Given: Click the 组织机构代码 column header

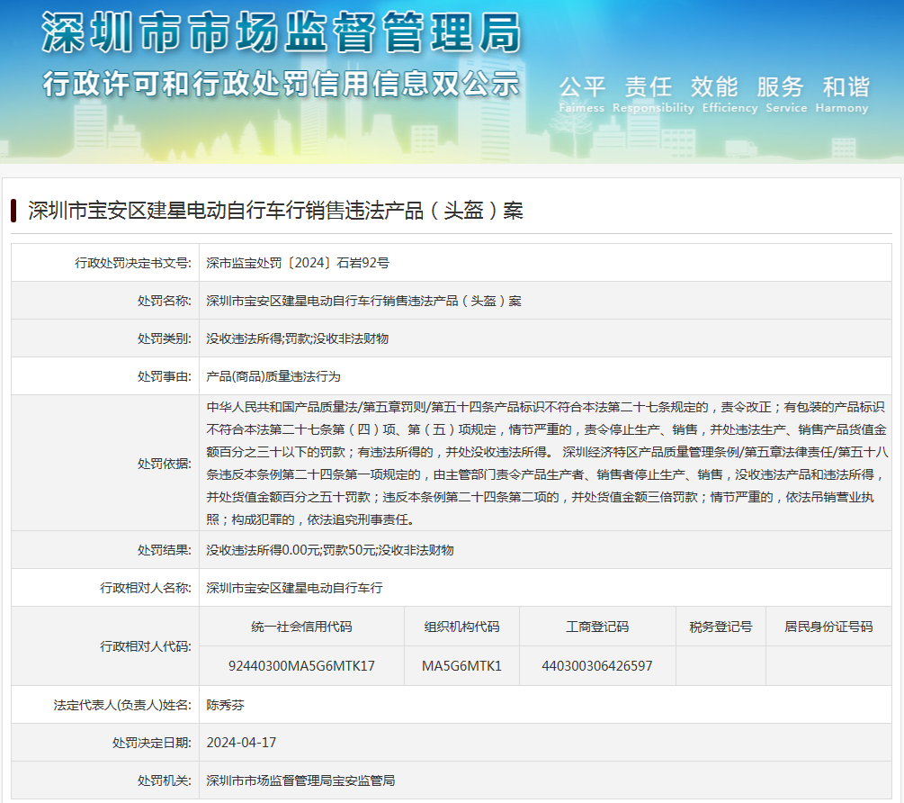Looking at the screenshot, I should point(461,627).
